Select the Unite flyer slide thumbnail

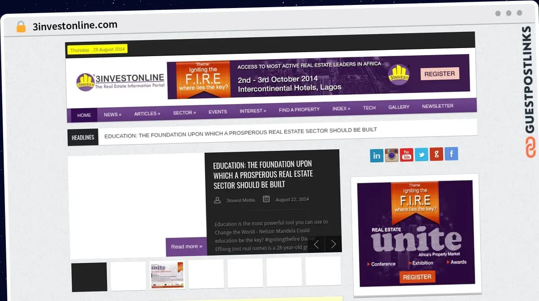point(167,275)
